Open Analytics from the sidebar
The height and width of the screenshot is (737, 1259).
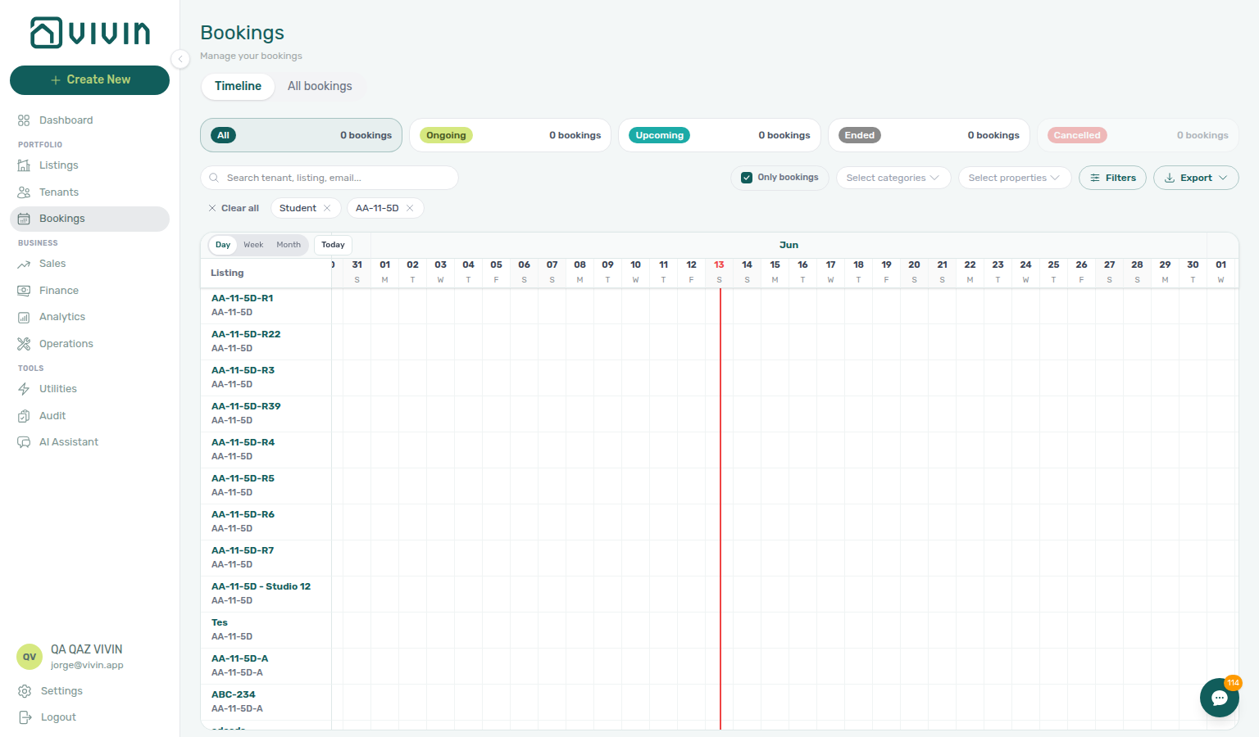[x=89, y=317]
